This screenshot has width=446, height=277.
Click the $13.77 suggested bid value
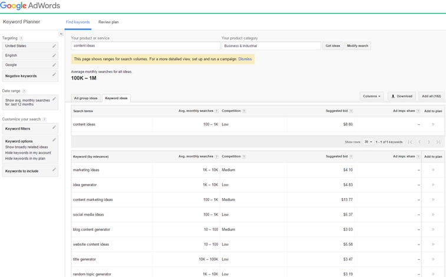tap(347, 200)
